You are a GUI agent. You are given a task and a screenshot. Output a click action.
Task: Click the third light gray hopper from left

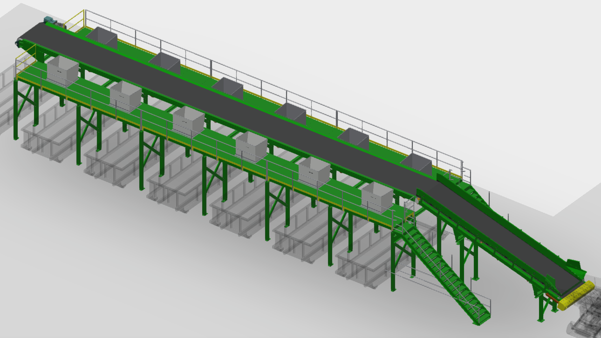[x=188, y=121]
